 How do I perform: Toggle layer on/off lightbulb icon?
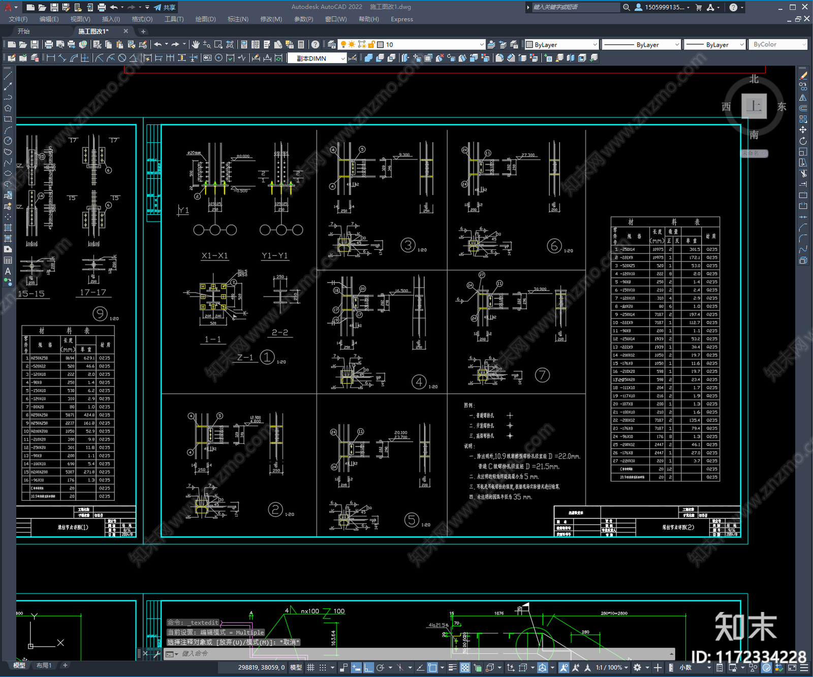(x=343, y=45)
